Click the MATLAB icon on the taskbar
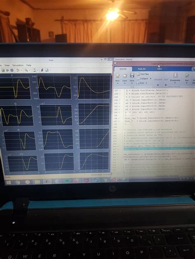 click(x=47, y=182)
